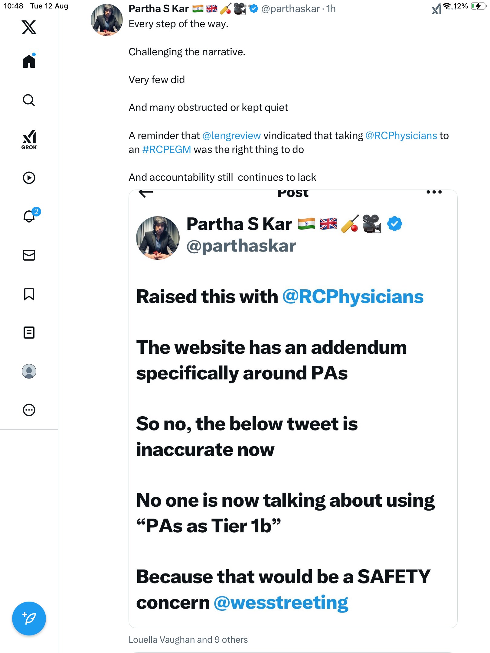The width and height of the screenshot is (490, 653).
Task: Open the Video tab in the sidebar
Action: (29, 178)
